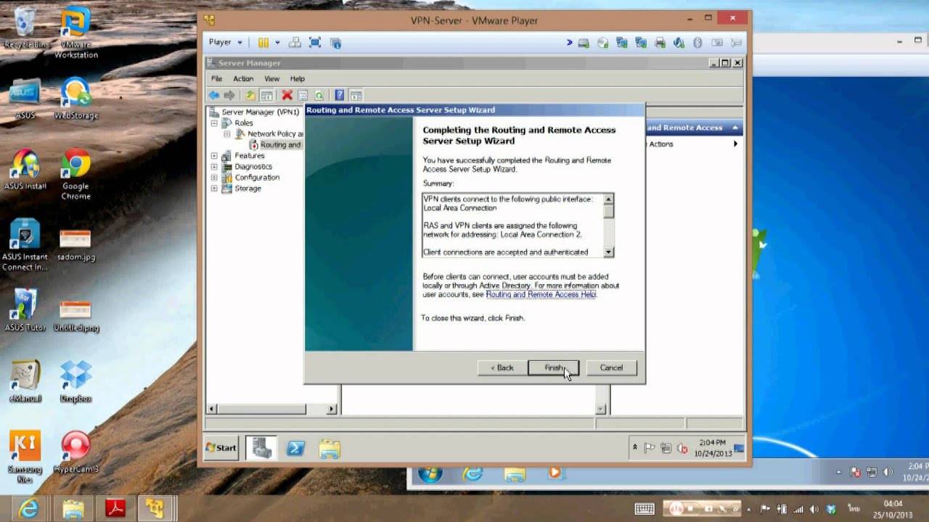Open the File menu in Server Manager
Image resolution: width=929 pixels, height=522 pixels.
[x=217, y=78]
